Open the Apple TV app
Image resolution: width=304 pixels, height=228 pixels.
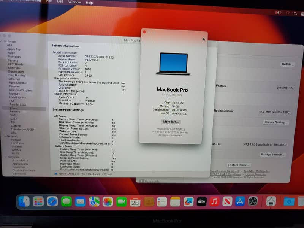click(x=201, y=201)
